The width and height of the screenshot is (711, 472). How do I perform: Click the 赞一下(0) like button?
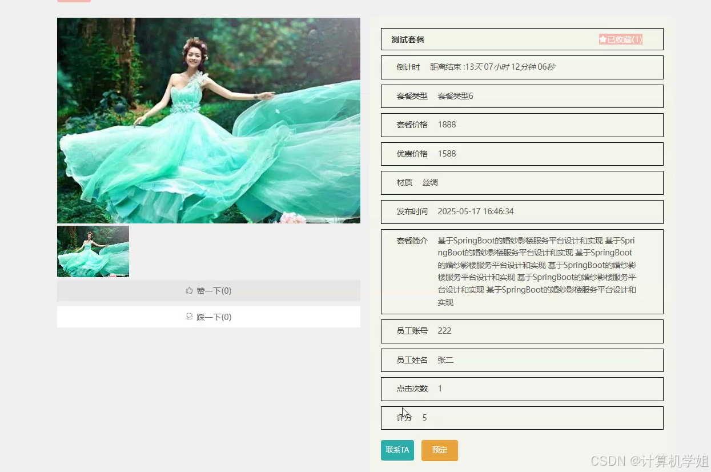coord(208,291)
